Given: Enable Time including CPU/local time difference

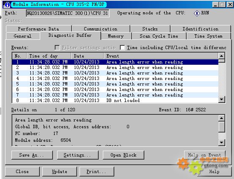Looking at the screenshot, I should click(123, 48).
